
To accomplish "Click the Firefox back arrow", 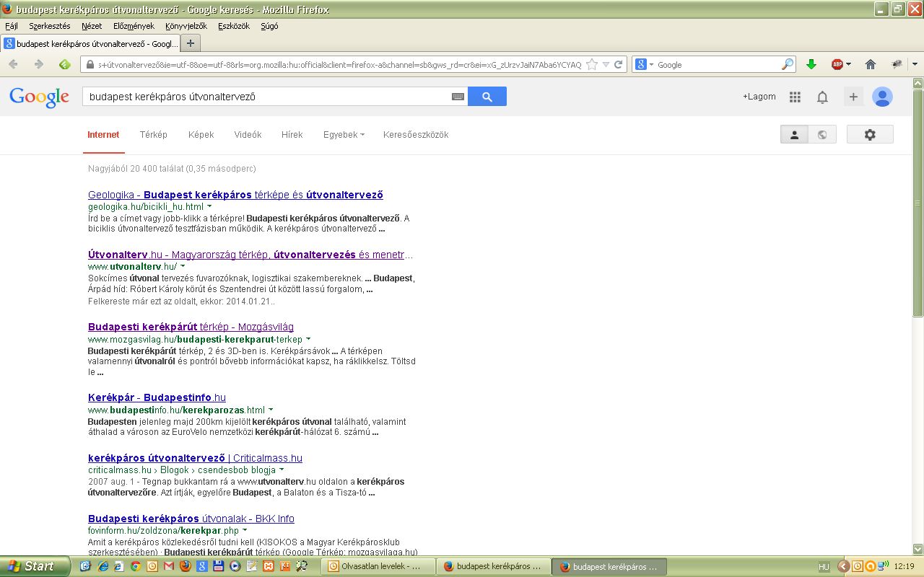I will 14,64.
